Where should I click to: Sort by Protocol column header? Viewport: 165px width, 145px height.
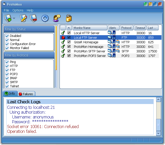[x=127, y=28]
